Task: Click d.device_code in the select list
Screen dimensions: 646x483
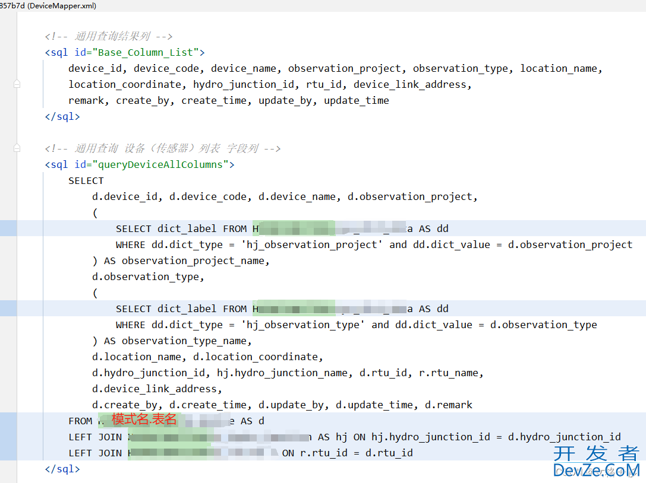Action: tap(207, 196)
